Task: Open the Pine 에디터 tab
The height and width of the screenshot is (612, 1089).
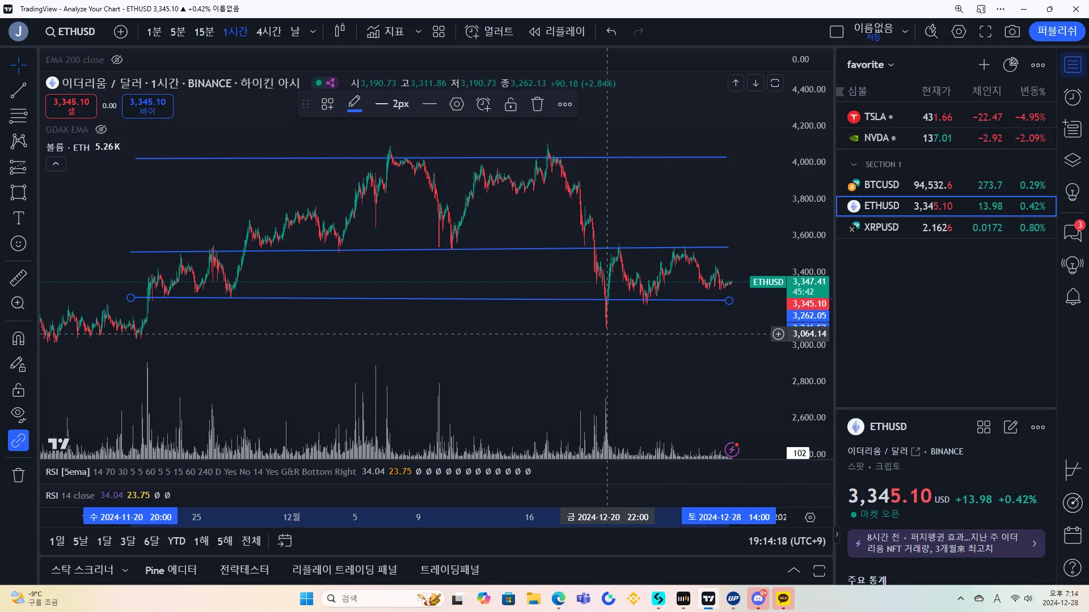Action: pos(171,570)
